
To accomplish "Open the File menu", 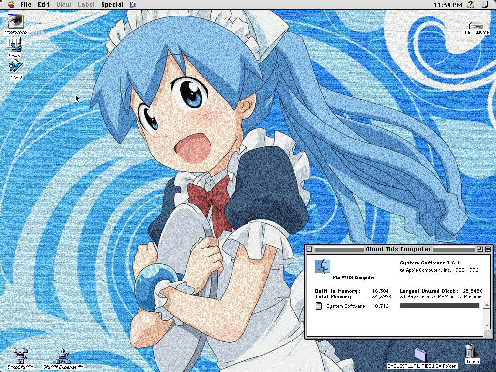I will click(x=26, y=5).
